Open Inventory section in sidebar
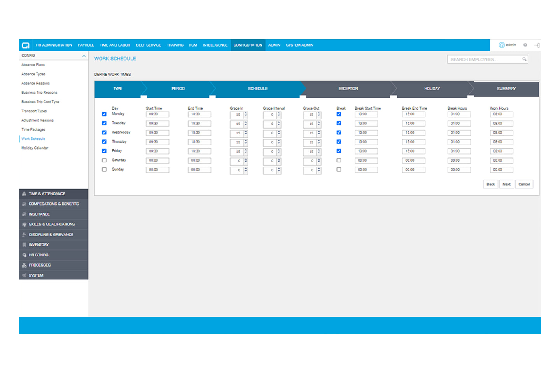The width and height of the screenshot is (560, 373). pos(53,245)
